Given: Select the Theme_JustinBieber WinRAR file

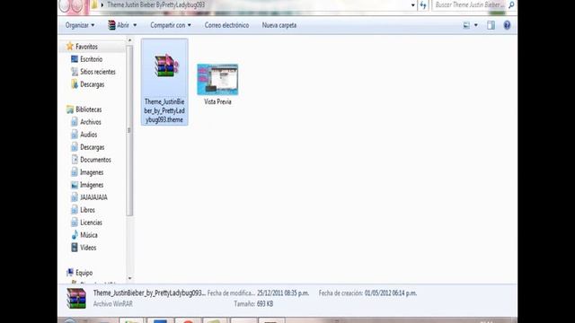Looking at the screenshot, I should 164,82.
